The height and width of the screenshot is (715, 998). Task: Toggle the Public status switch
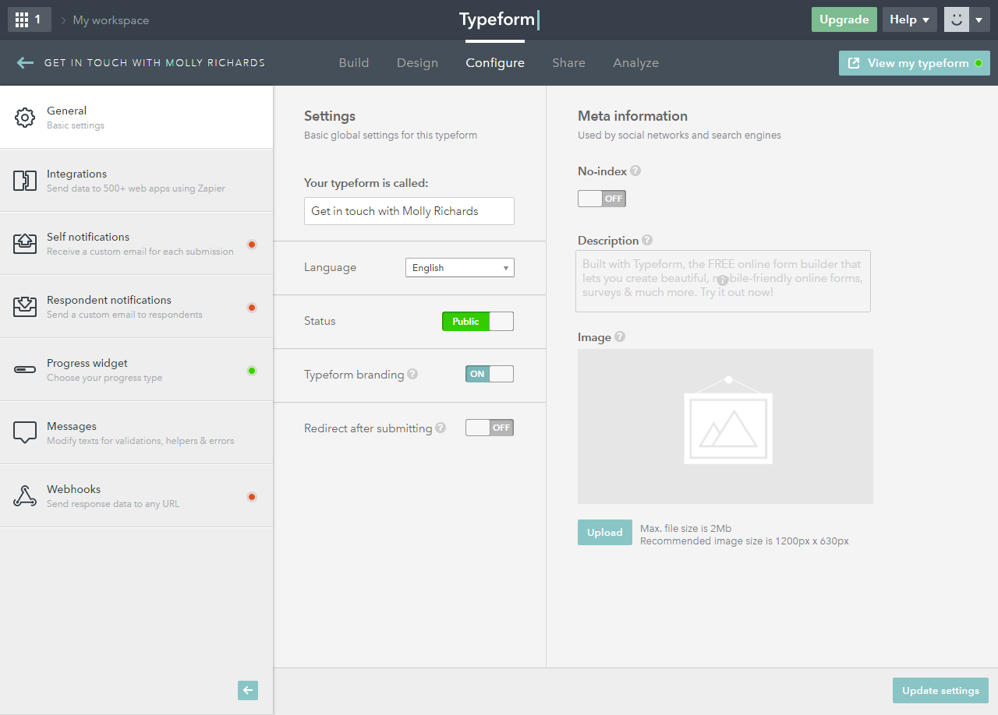pyautogui.click(x=478, y=321)
